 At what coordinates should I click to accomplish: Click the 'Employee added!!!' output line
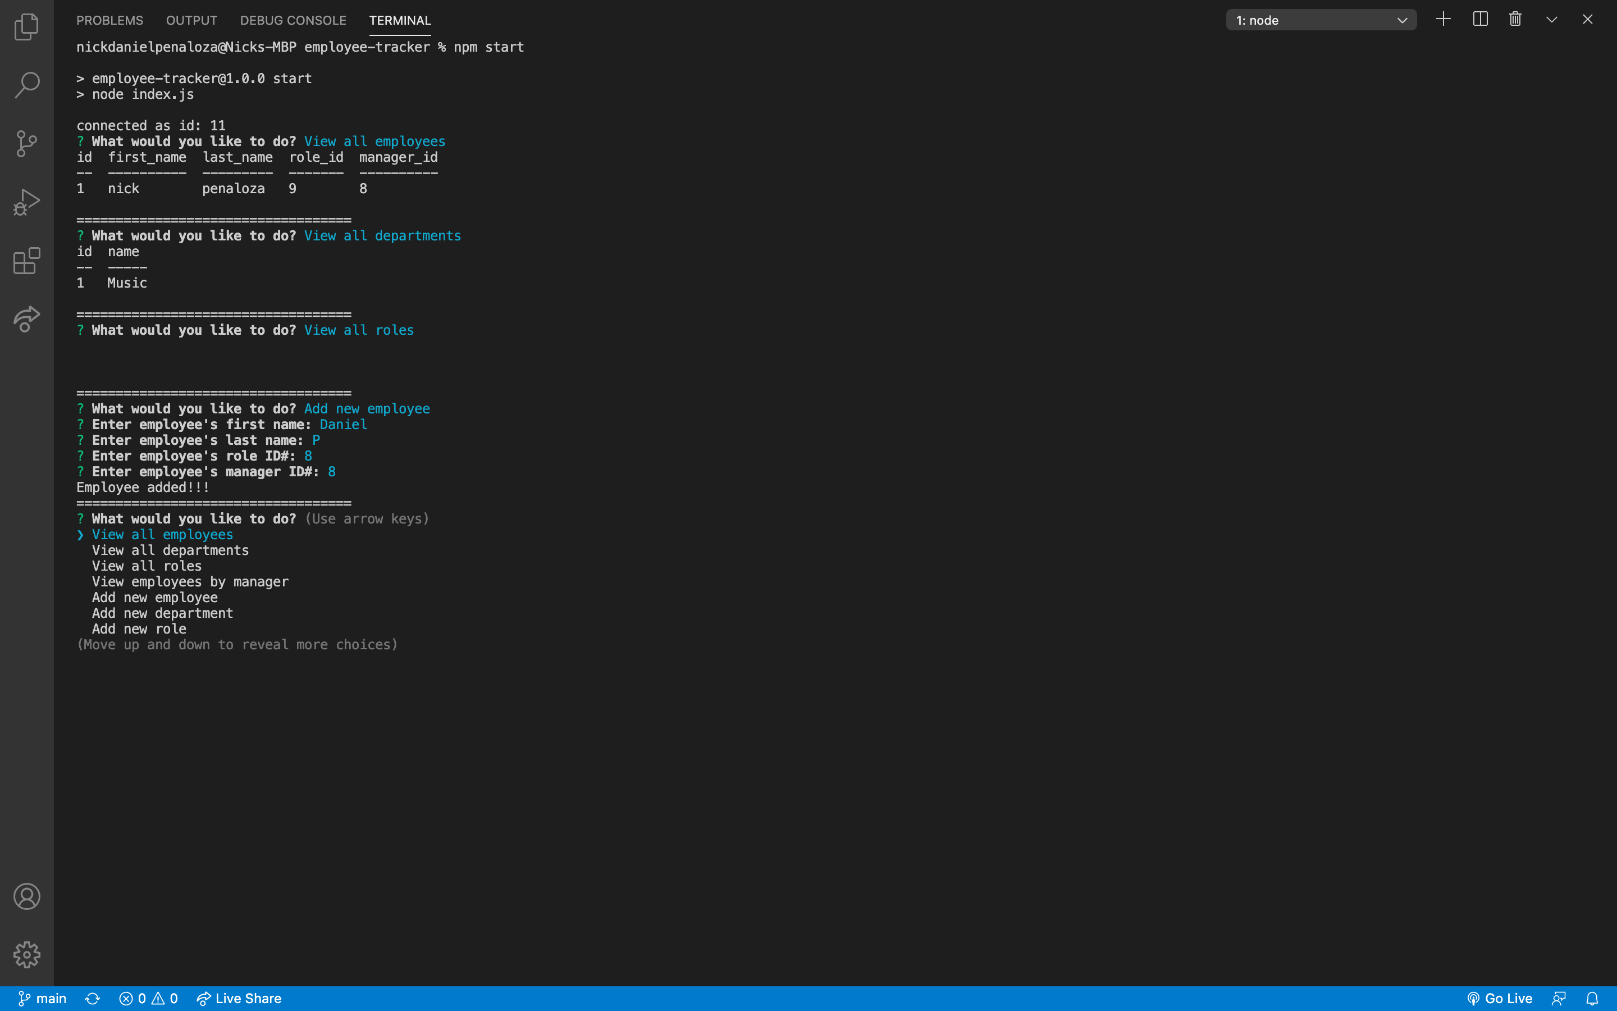143,488
